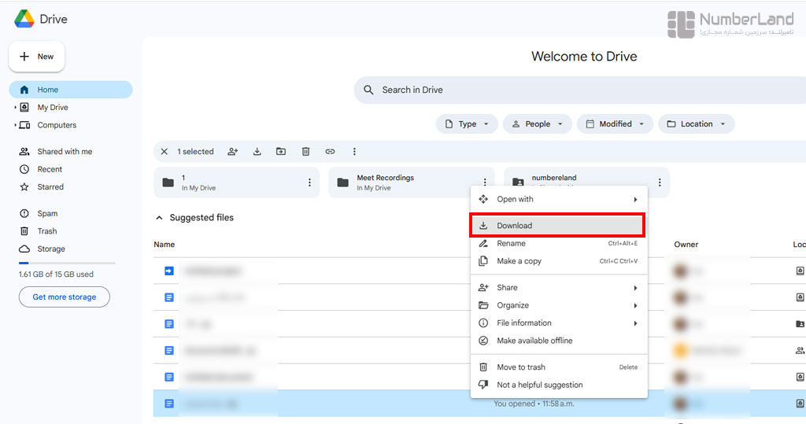
Task: Click the Move to folder toolbar icon
Action: (281, 152)
